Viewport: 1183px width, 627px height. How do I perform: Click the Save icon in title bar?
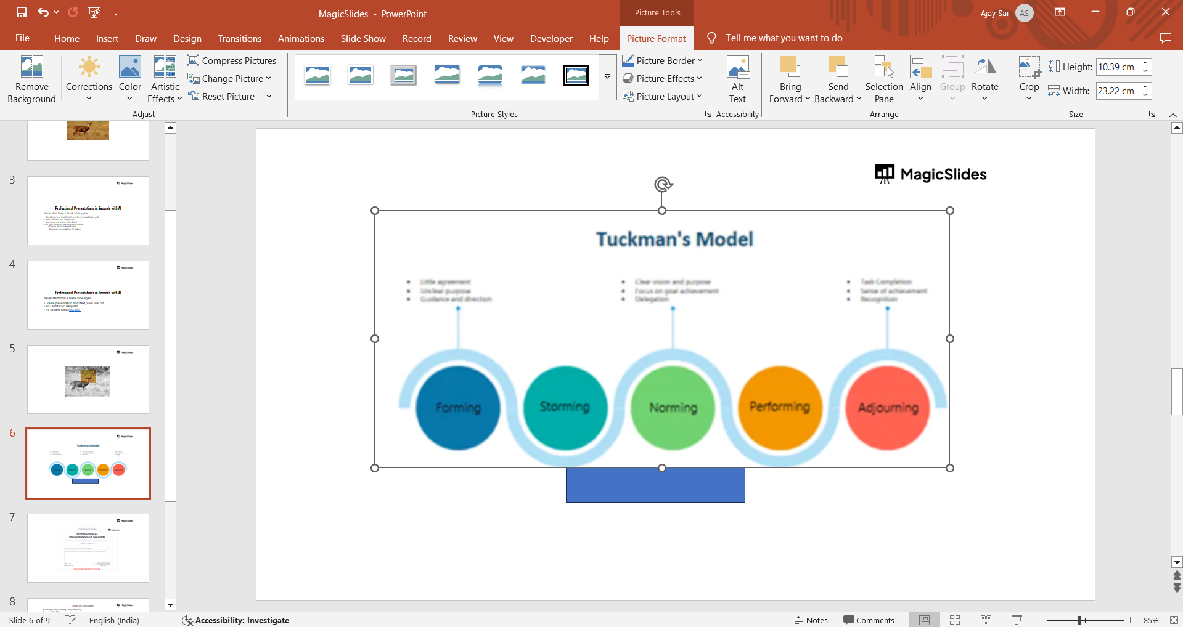point(22,12)
